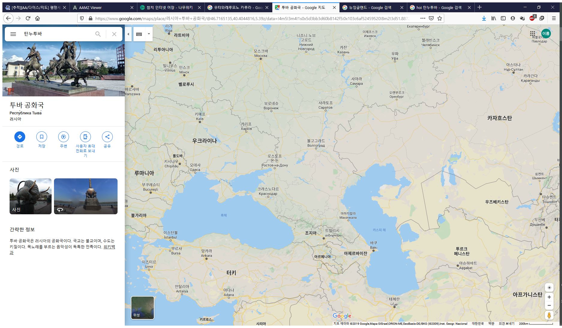This screenshot has width=562, height=328.
Task: Toggle the on-screen keyboard input tool
Action: coord(139,34)
